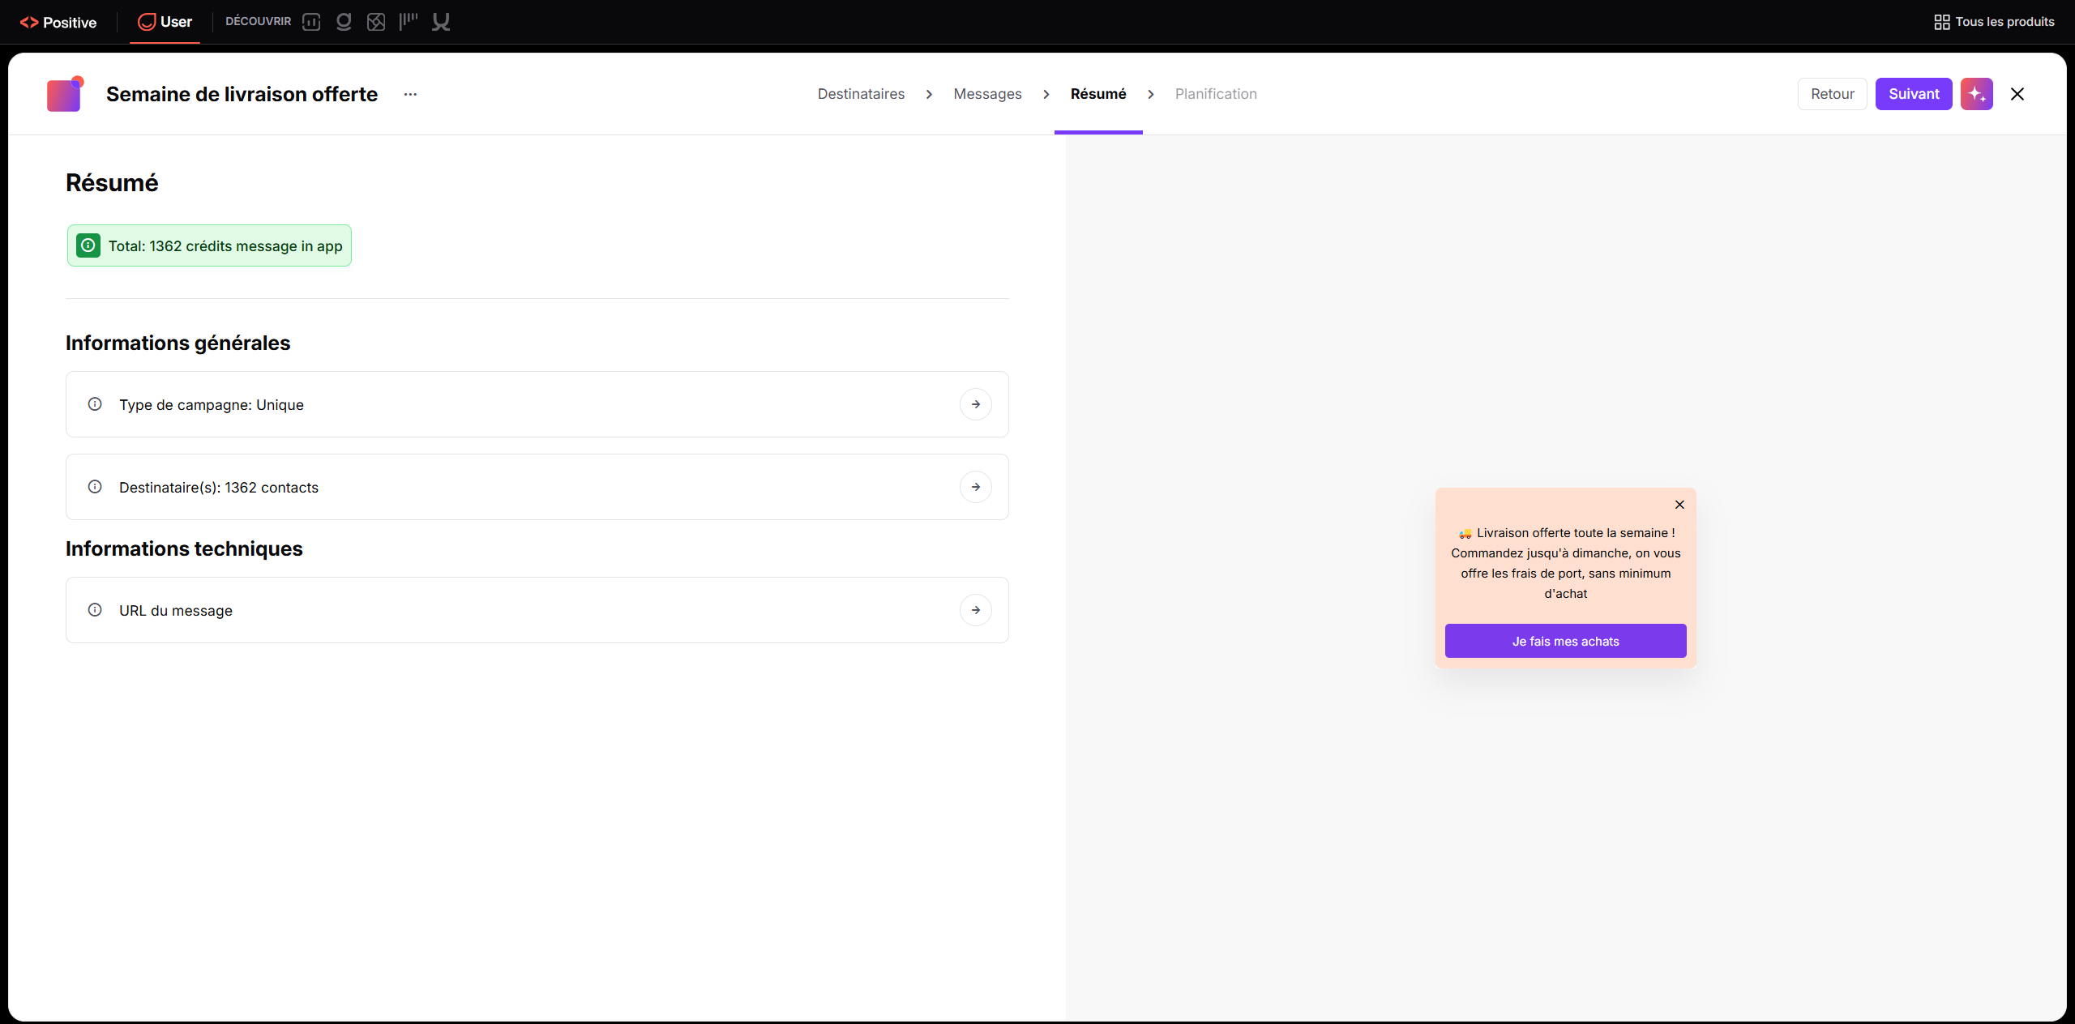Expand the URL du message arrow
Image resolution: width=2075 pixels, height=1024 pixels.
coord(976,610)
